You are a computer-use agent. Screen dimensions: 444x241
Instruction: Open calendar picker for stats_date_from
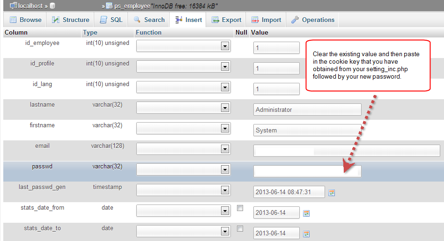(306, 213)
